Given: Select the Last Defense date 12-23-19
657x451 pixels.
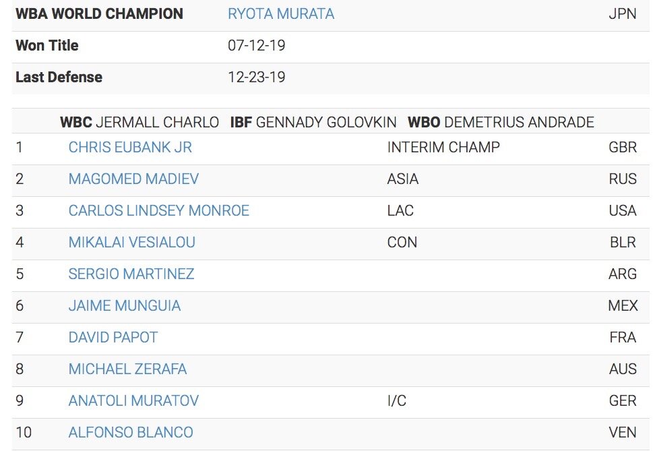Looking at the screenshot, I should (x=257, y=78).
